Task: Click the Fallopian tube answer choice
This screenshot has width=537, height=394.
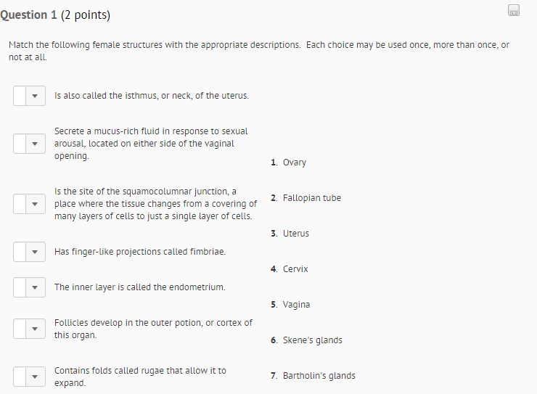Action: tap(311, 198)
